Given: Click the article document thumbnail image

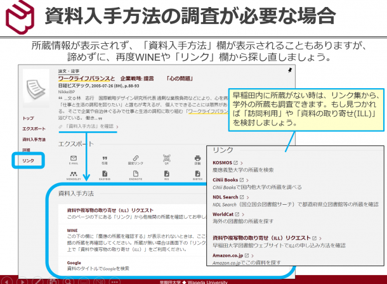Looking at the screenshot, I should 36,89.
